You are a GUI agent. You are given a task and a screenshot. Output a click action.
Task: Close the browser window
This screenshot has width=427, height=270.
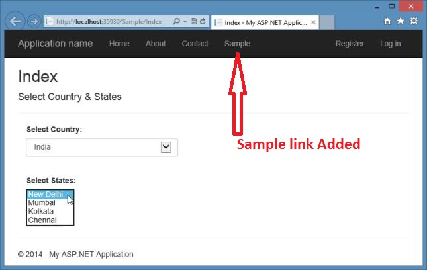coord(411,6)
